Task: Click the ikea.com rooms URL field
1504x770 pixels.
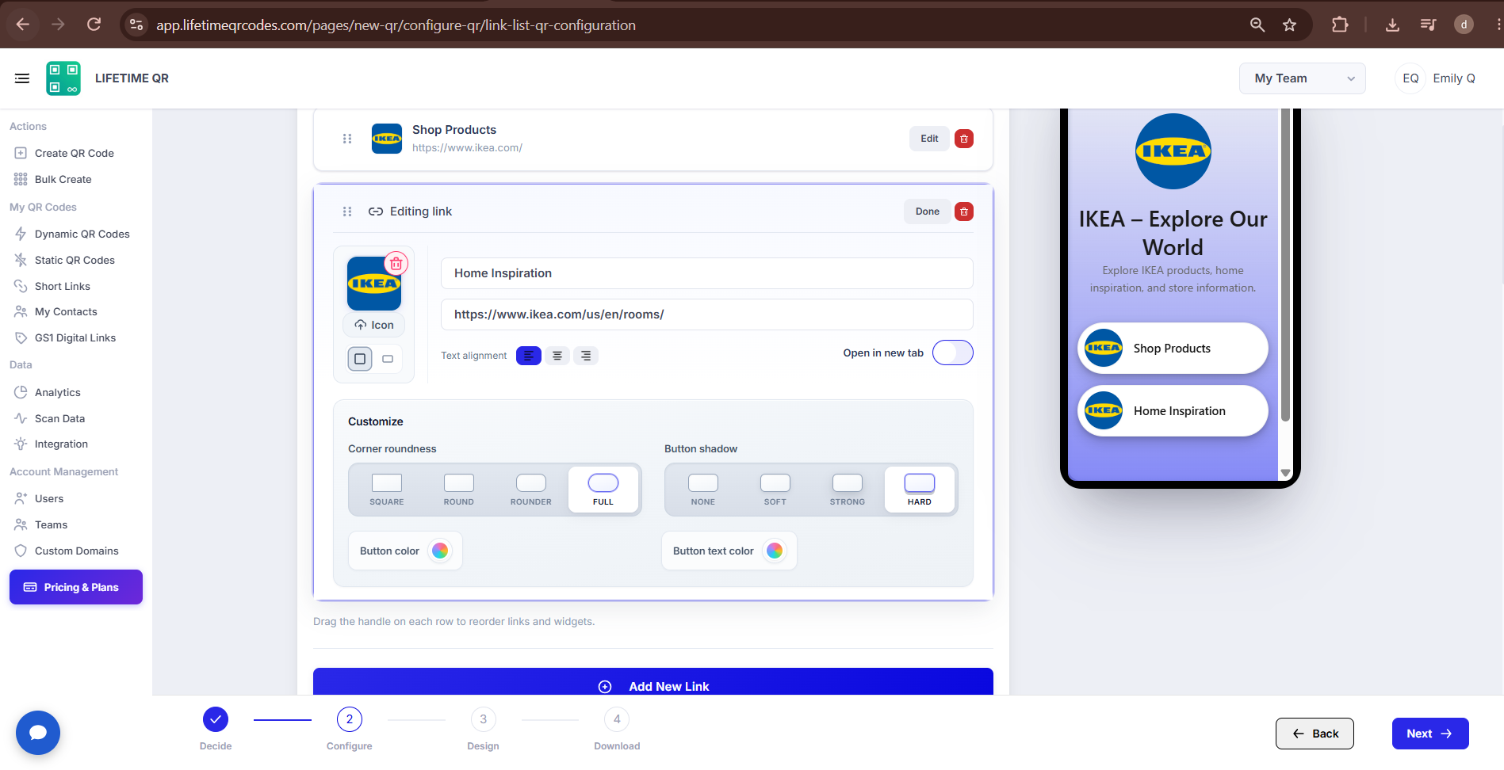Action: [x=706, y=314]
